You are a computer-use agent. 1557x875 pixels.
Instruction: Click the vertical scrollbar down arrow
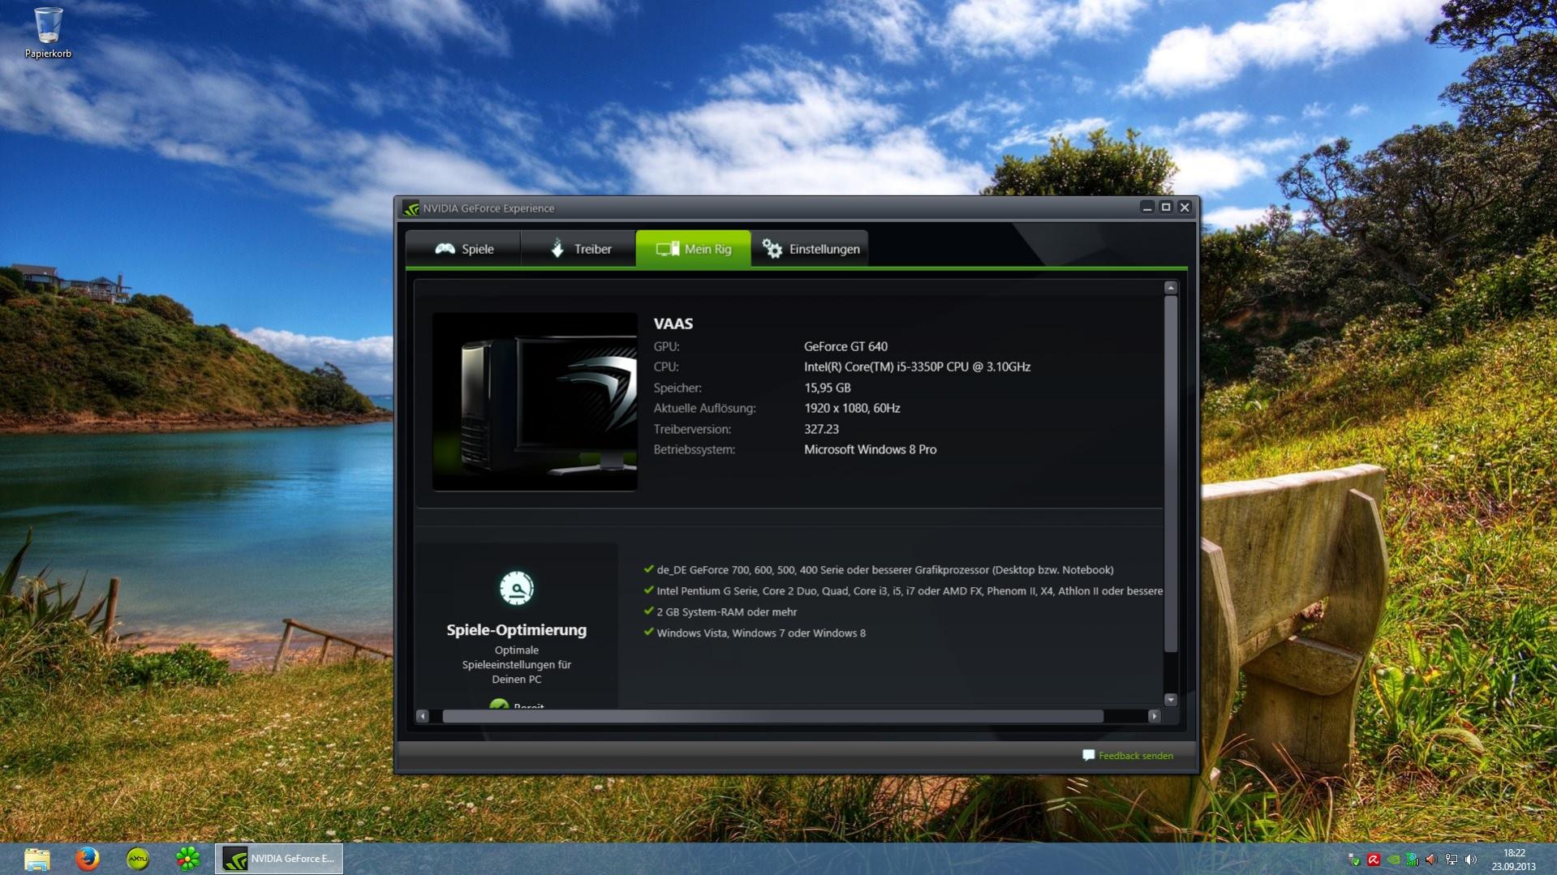[1170, 699]
